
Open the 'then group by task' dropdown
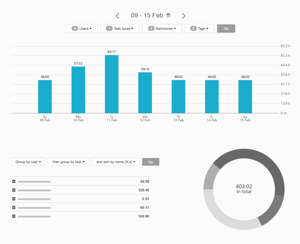68,162
